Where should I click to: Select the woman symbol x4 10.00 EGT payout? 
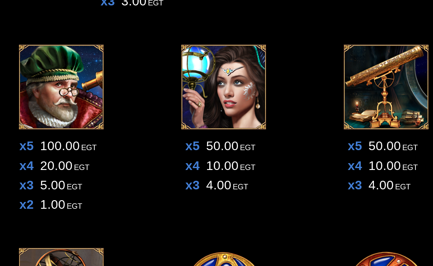point(221,166)
